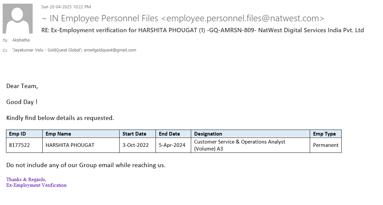383x205 pixels.
Task: Select the To recipient Akshatha
Action: (21, 40)
